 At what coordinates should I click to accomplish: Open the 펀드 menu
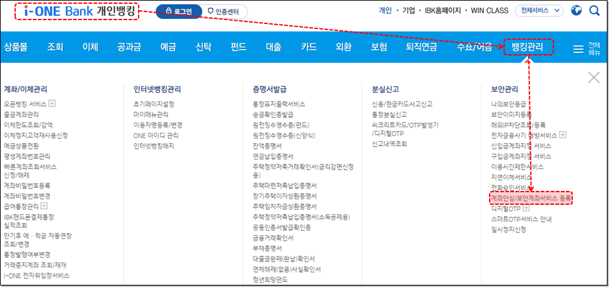238,47
